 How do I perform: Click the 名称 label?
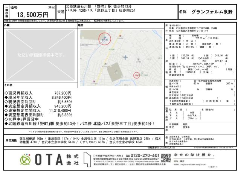183,12
